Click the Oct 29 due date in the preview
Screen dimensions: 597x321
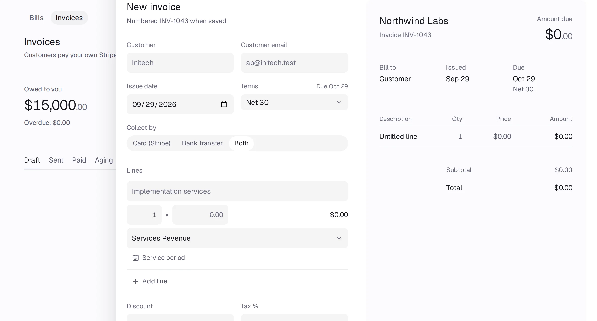click(524, 79)
